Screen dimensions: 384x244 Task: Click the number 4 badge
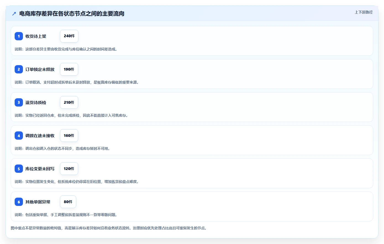tap(19, 136)
